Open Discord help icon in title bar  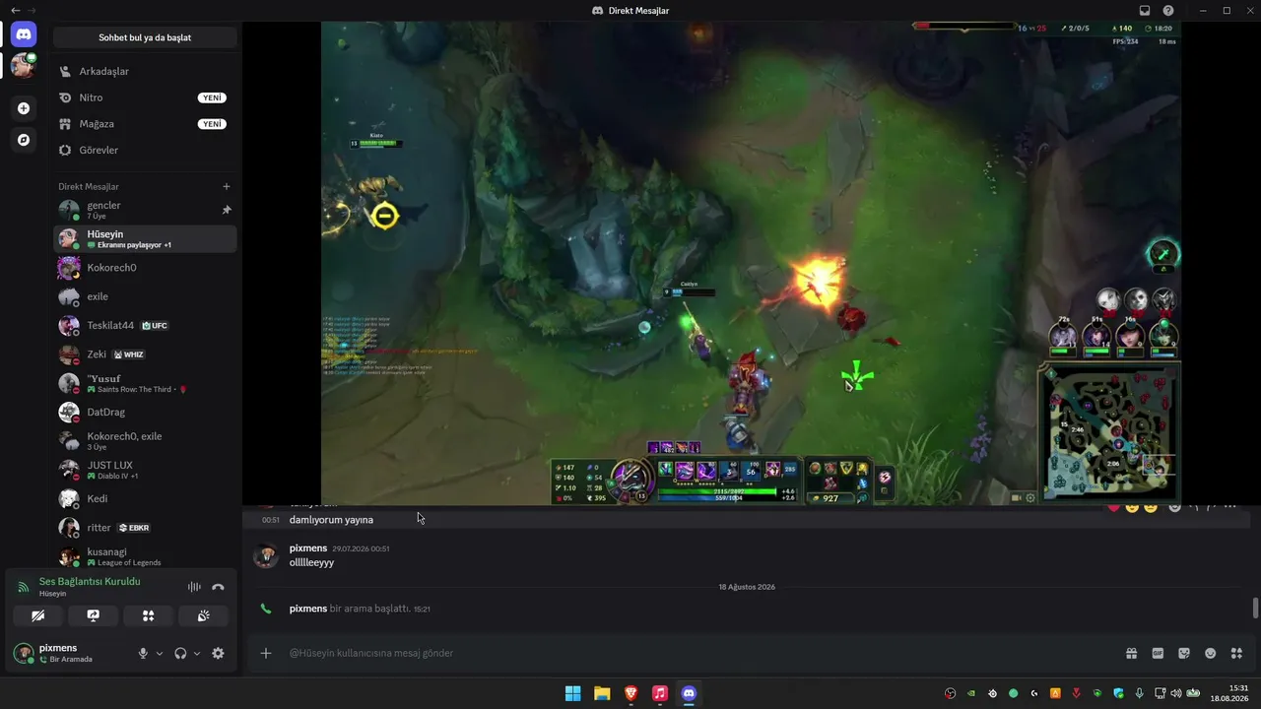(x=1168, y=11)
